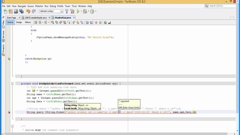Click the Clean and Build Project icon
Viewport: 240px width, 135px height.
point(72,11)
